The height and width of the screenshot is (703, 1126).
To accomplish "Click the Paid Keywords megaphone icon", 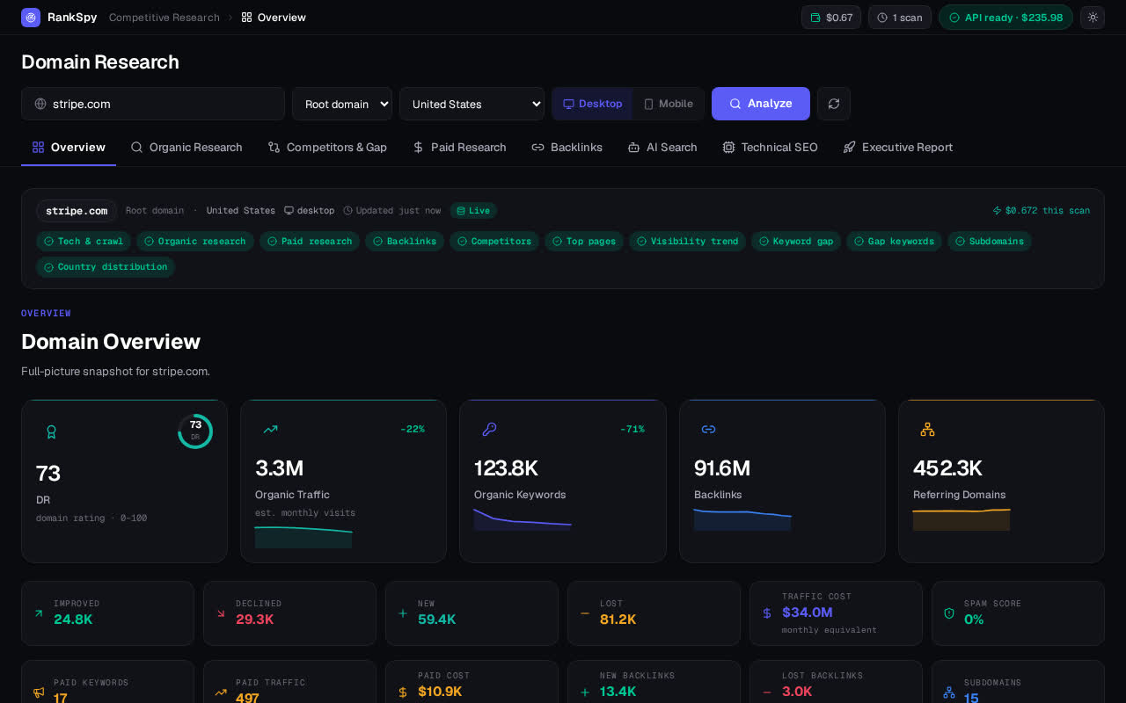I will click(x=38, y=692).
